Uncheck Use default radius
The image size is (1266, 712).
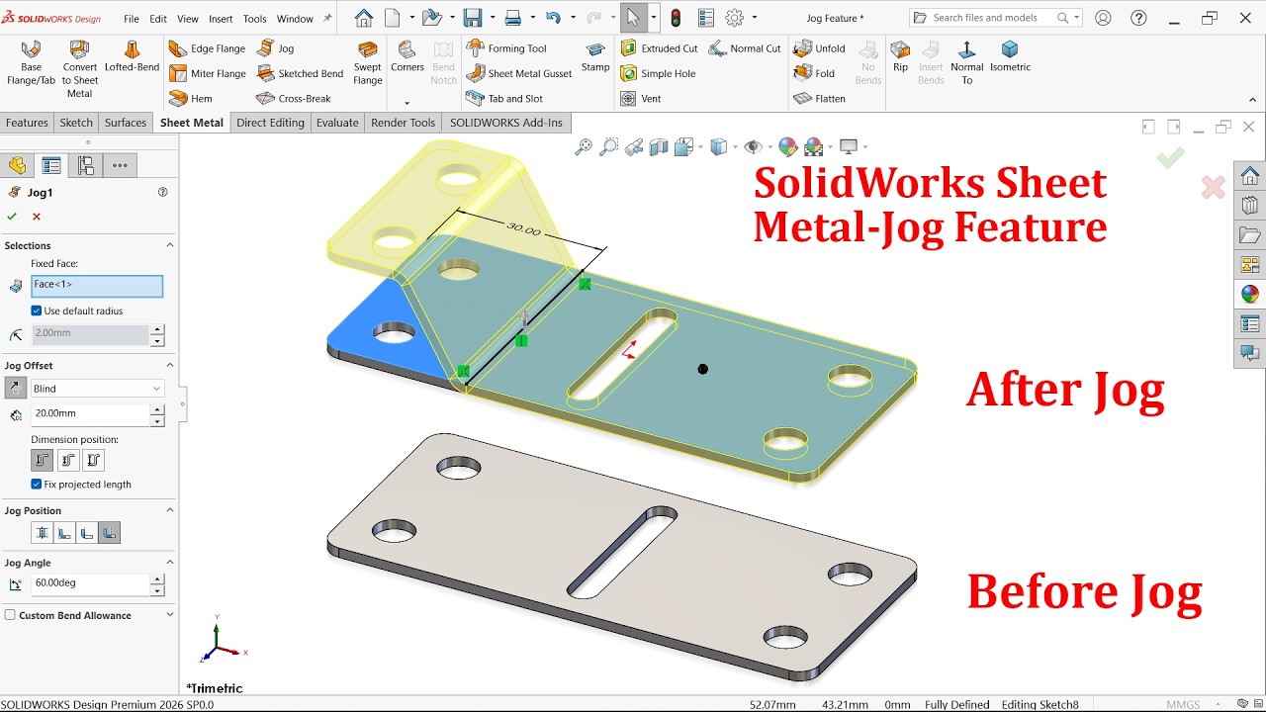pyautogui.click(x=37, y=311)
